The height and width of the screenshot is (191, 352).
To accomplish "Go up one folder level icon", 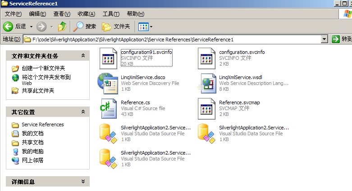I will (62, 27).
